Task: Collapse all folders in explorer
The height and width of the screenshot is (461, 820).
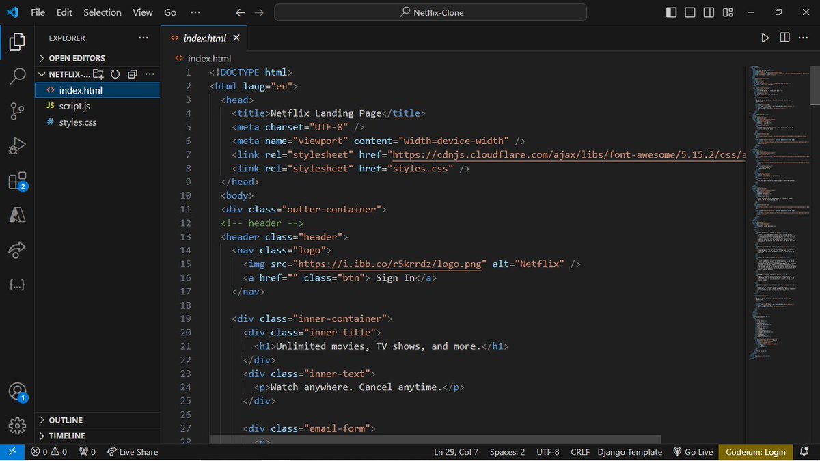Action: [133, 74]
